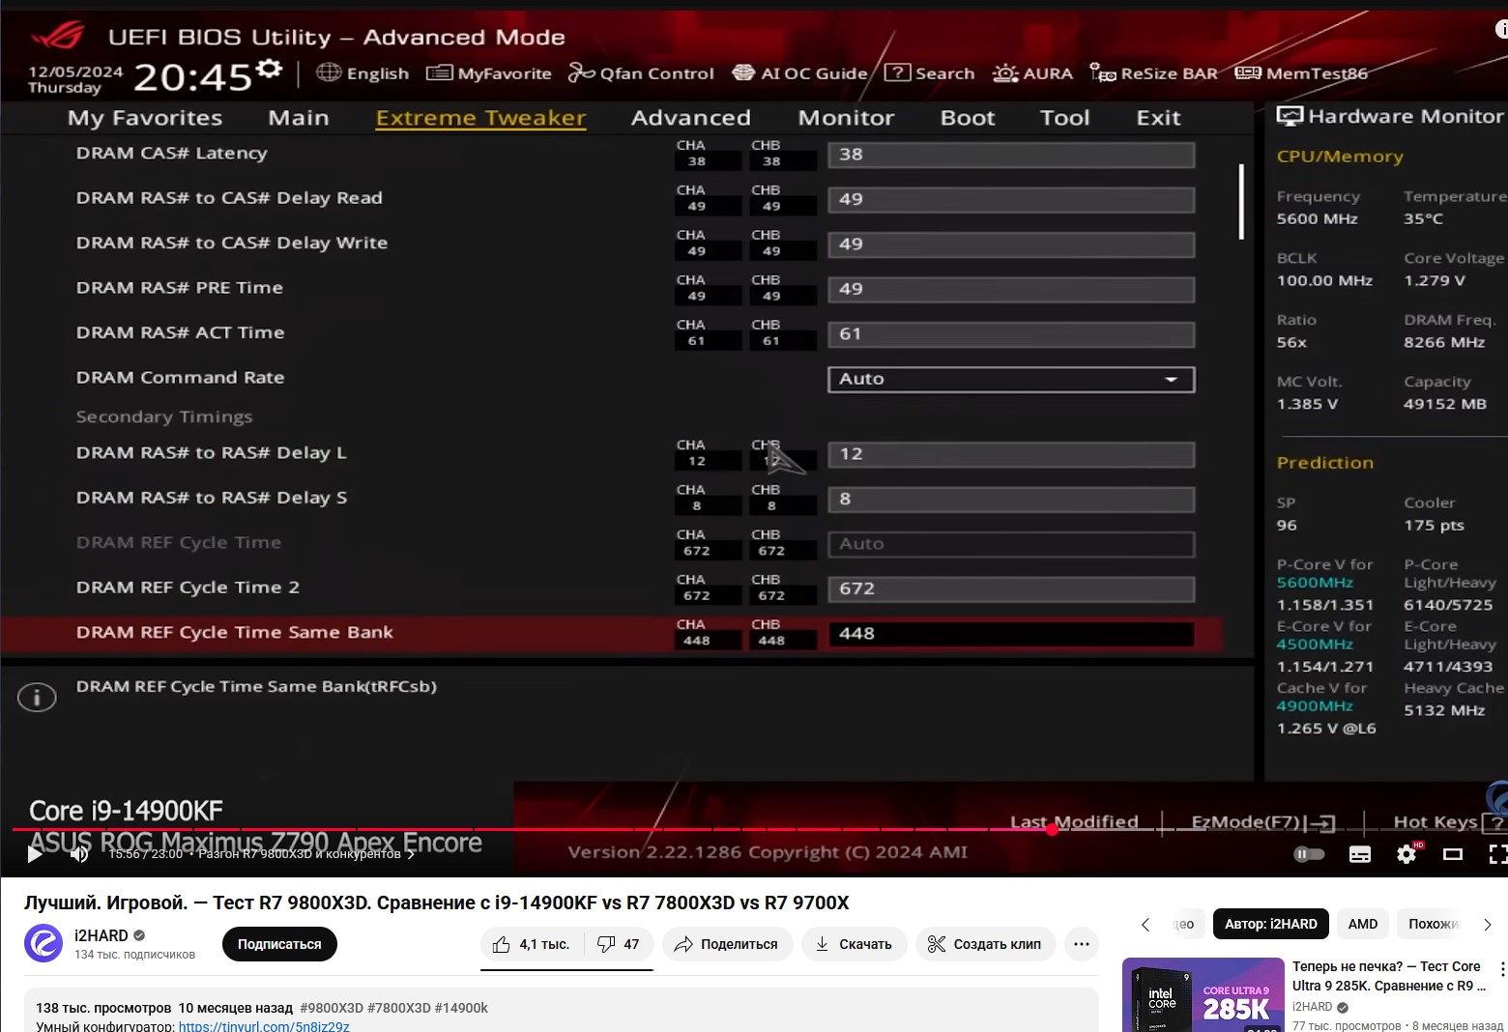The width and height of the screenshot is (1508, 1032).
Task: Focus DRAM RAS# to RAS# Delay L field
Action: 1011,454
